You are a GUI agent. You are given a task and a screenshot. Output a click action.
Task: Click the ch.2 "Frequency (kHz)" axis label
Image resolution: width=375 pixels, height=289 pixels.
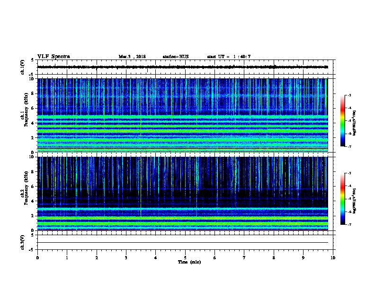coord(26,188)
